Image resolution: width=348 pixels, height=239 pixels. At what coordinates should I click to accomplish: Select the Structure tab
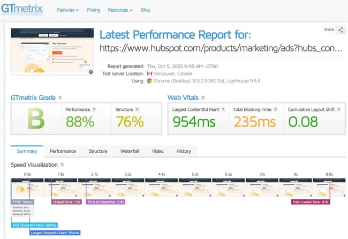(98, 151)
